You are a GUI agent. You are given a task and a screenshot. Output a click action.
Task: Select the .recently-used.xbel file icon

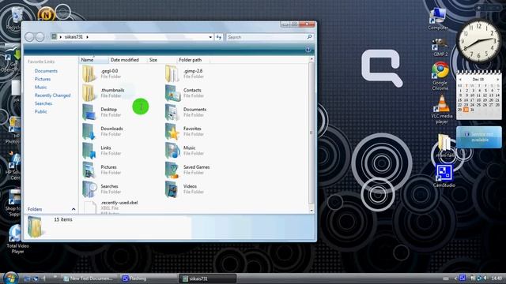[x=89, y=207]
